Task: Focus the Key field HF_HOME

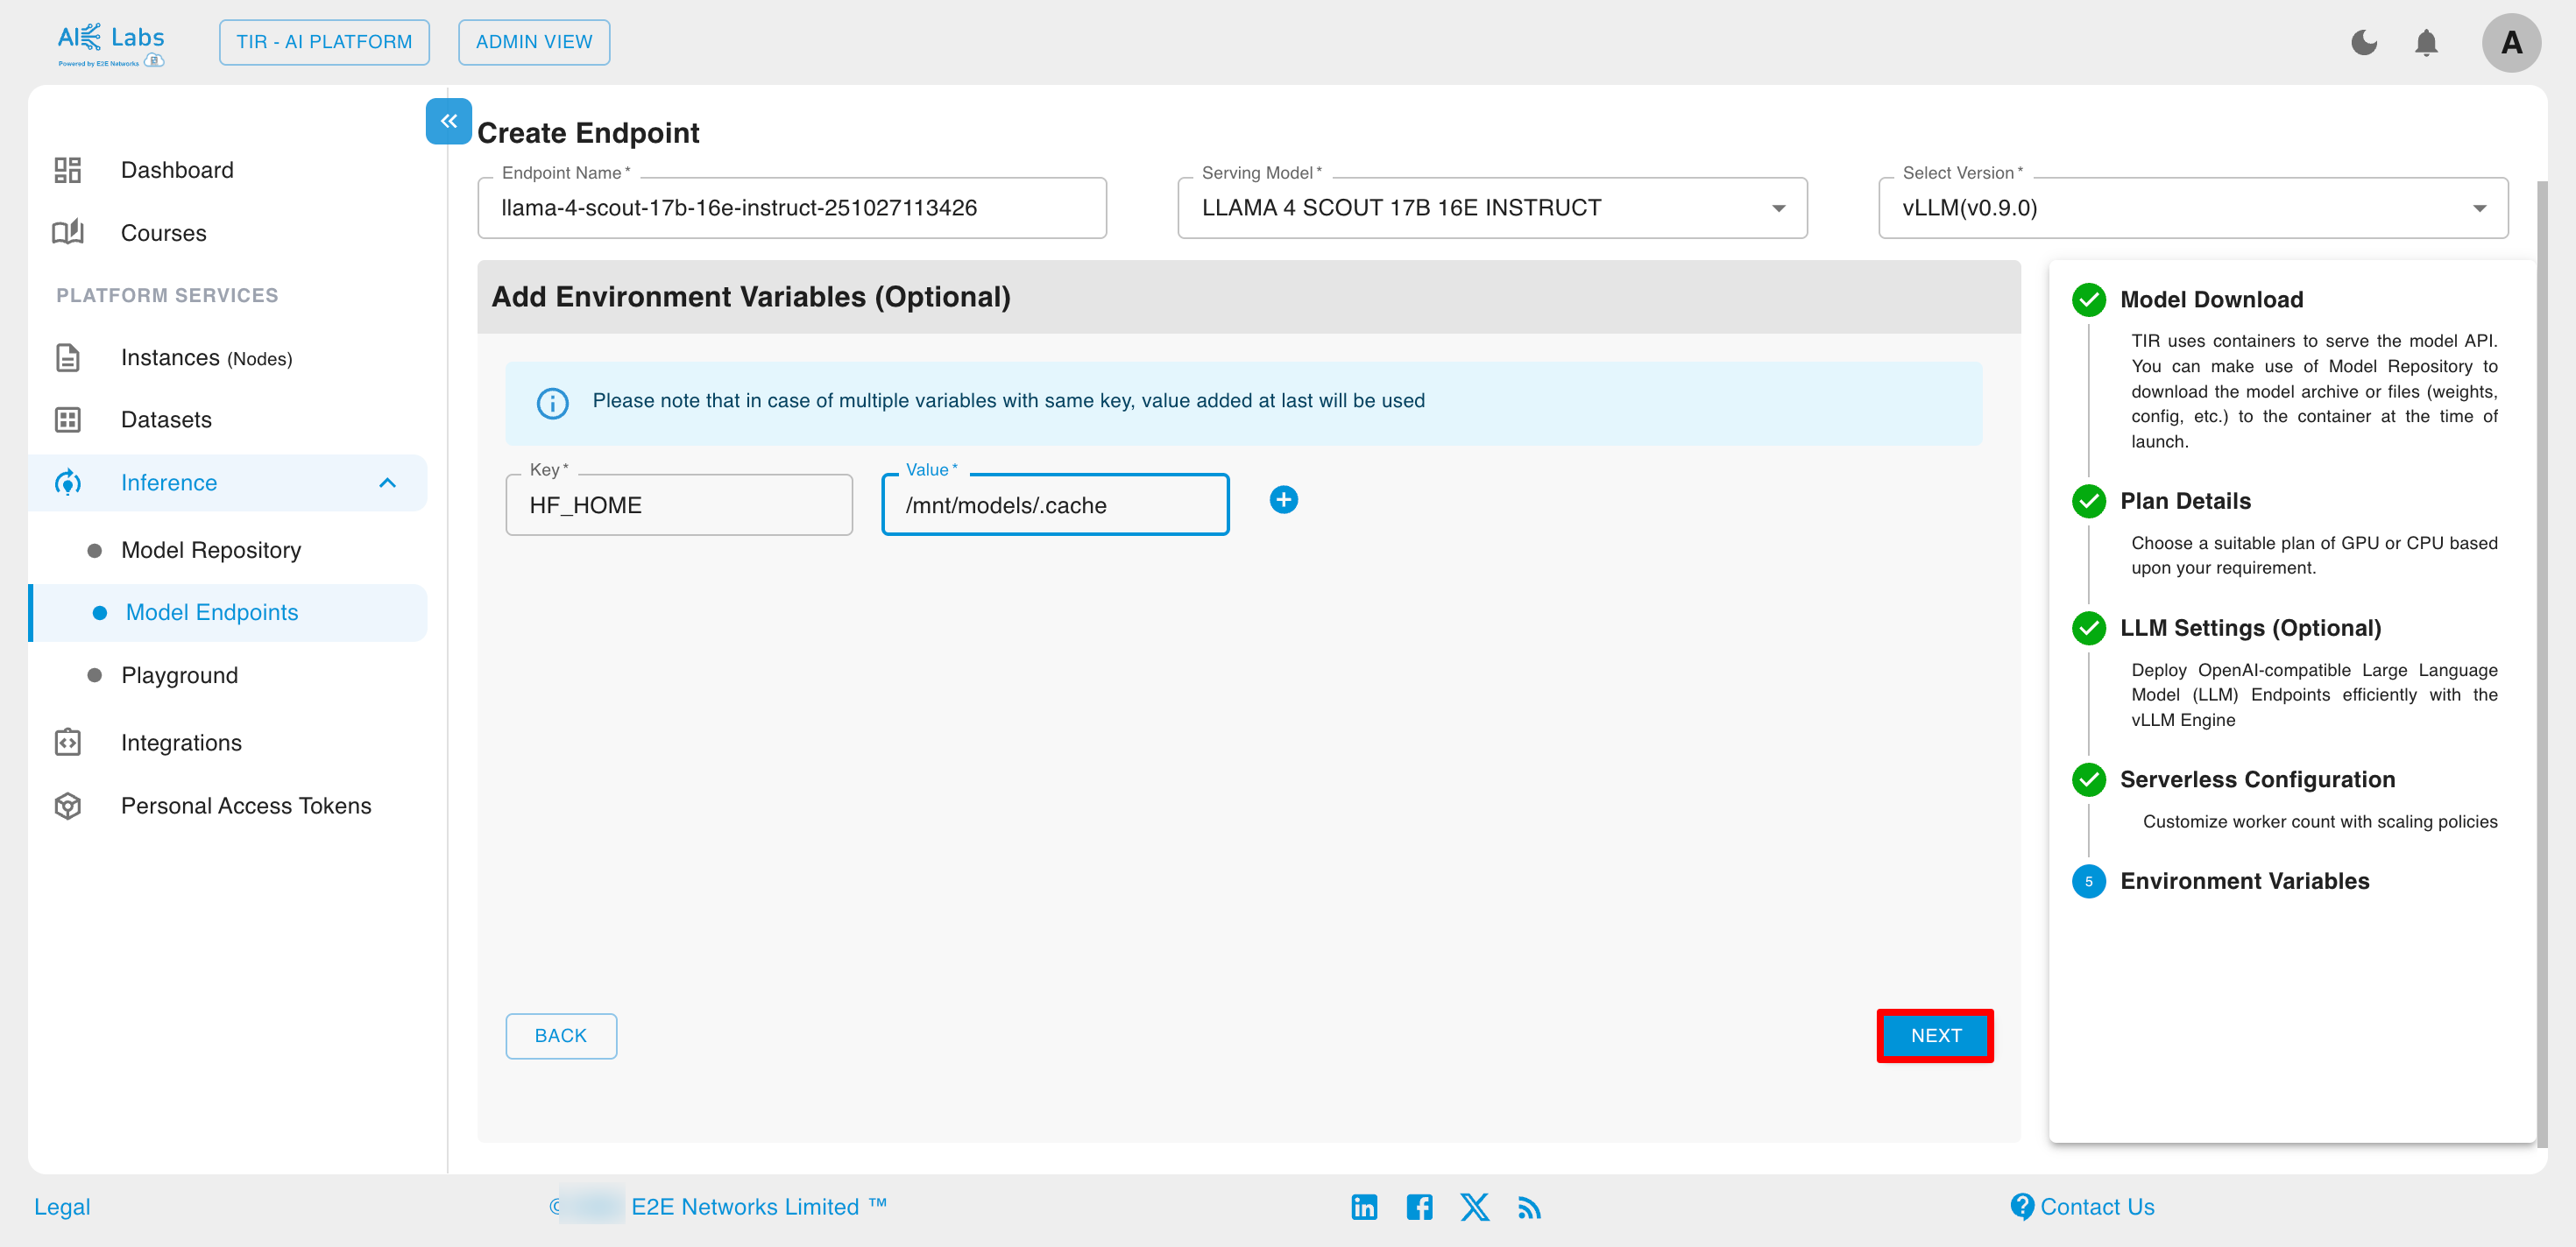Action: click(x=679, y=504)
